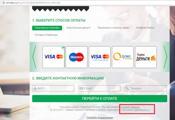The image size is (175, 120).
Task: Pick Visa MasterCard UAH USD EUR tile
Action: pyautogui.click(x=100, y=57)
